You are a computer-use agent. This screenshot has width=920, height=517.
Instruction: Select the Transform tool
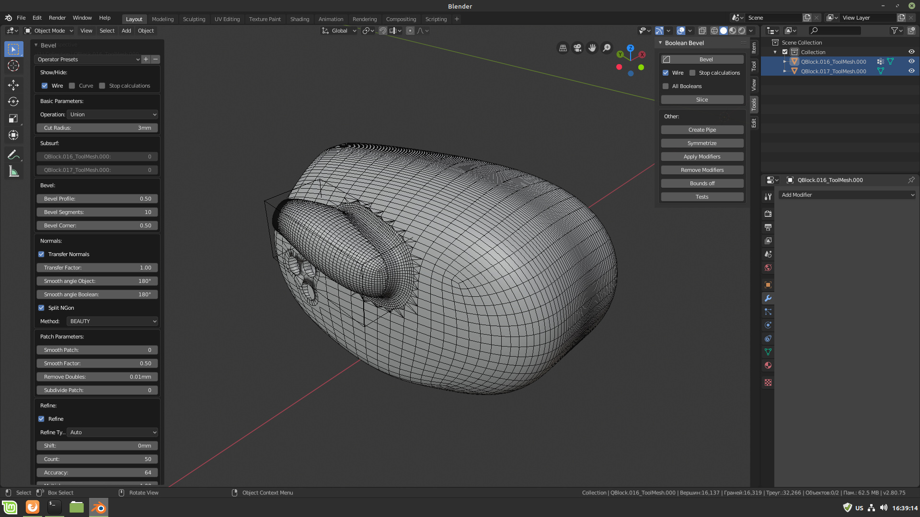[x=13, y=135]
